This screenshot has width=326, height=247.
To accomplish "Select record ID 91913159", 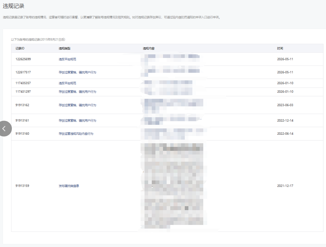I will [22, 186].
